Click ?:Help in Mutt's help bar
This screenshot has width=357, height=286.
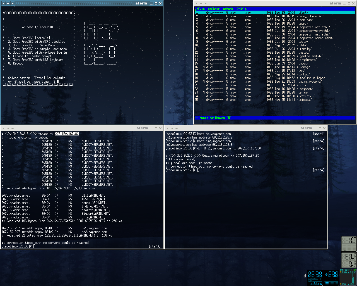click(x=242, y=9)
